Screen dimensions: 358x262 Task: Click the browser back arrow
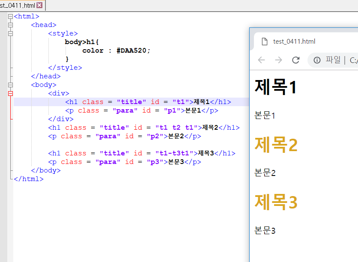[x=261, y=60]
